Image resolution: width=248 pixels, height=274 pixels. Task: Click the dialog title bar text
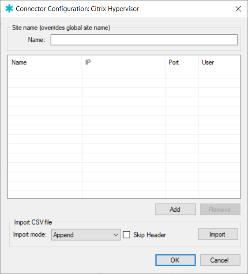(77, 9)
